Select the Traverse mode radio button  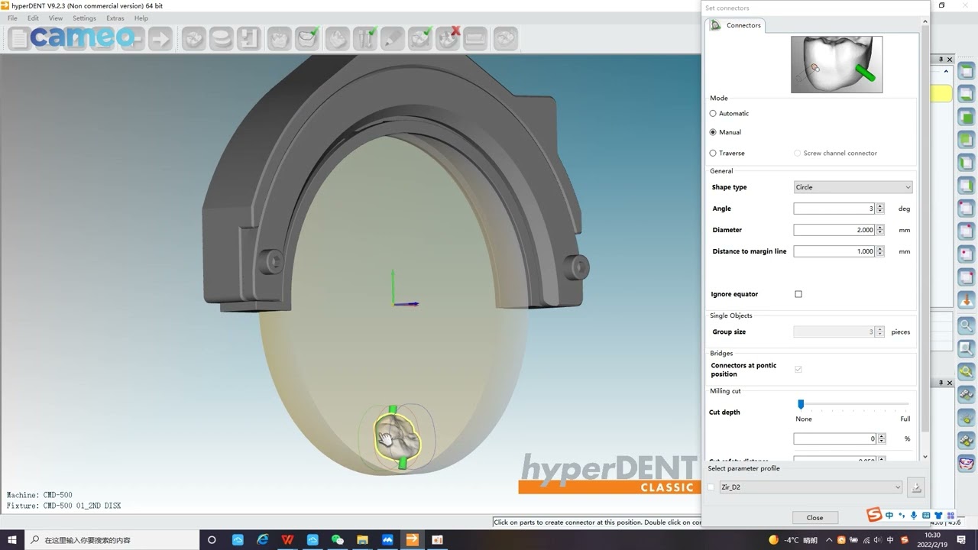(713, 153)
